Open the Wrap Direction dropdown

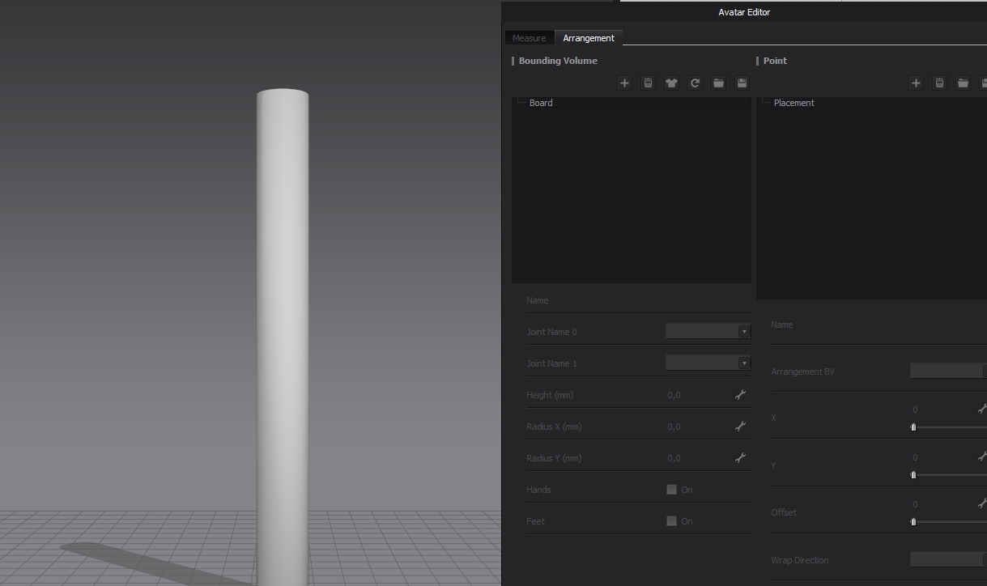point(948,560)
